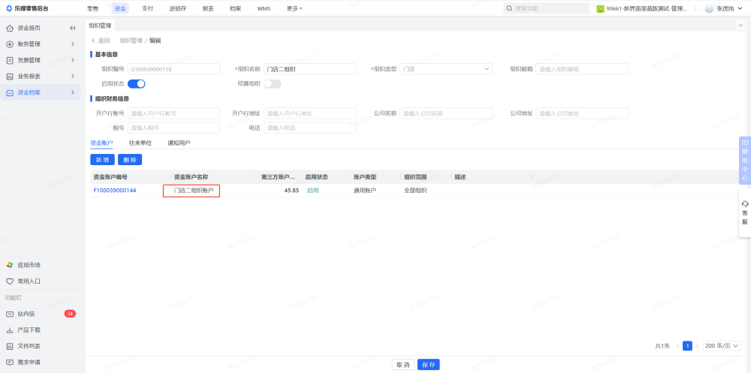Open the 更多 top menu dropdown
The width and height of the screenshot is (751, 373).
294,8
